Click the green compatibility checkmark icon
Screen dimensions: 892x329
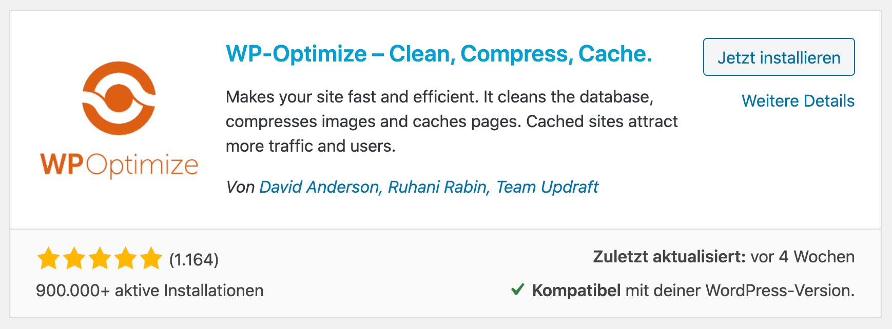coord(517,290)
